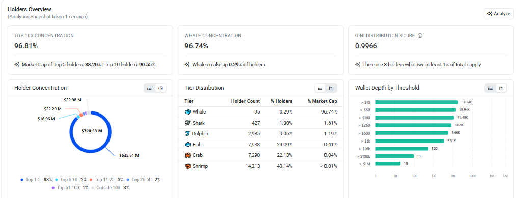Click the % Market Cap column header
Image resolution: width=516 pixels, height=198 pixels.
(x=322, y=101)
